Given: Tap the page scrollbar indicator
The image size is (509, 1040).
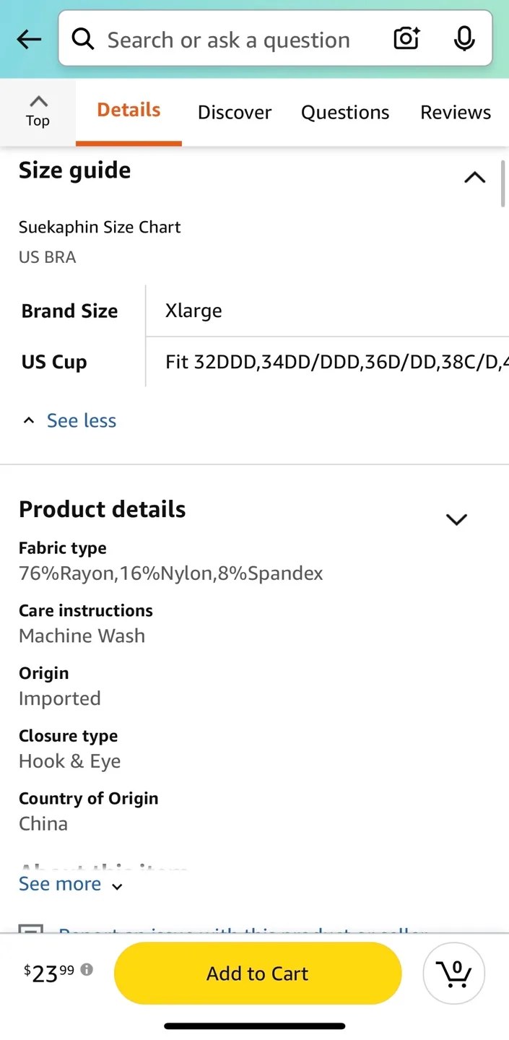Looking at the screenshot, I should (503, 184).
